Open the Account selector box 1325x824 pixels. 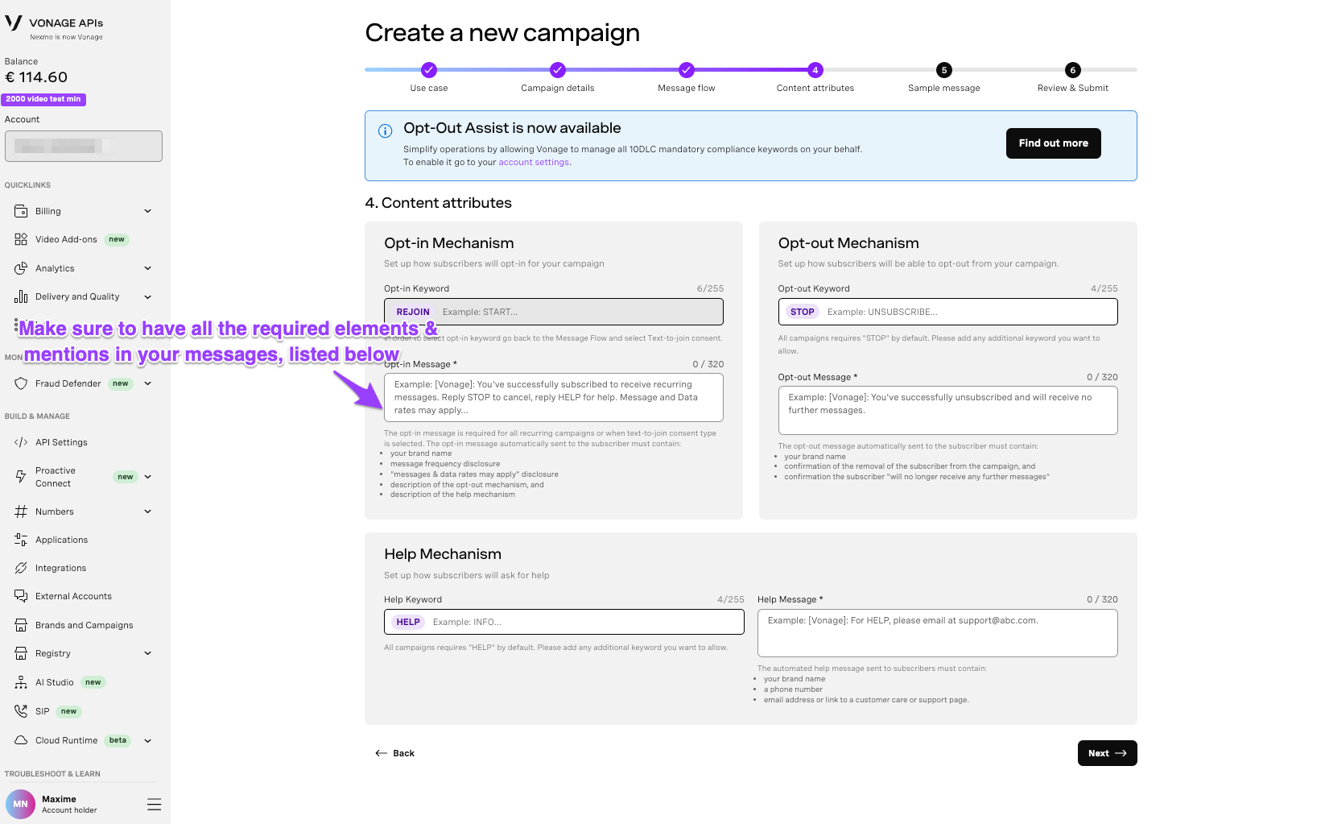tap(84, 146)
